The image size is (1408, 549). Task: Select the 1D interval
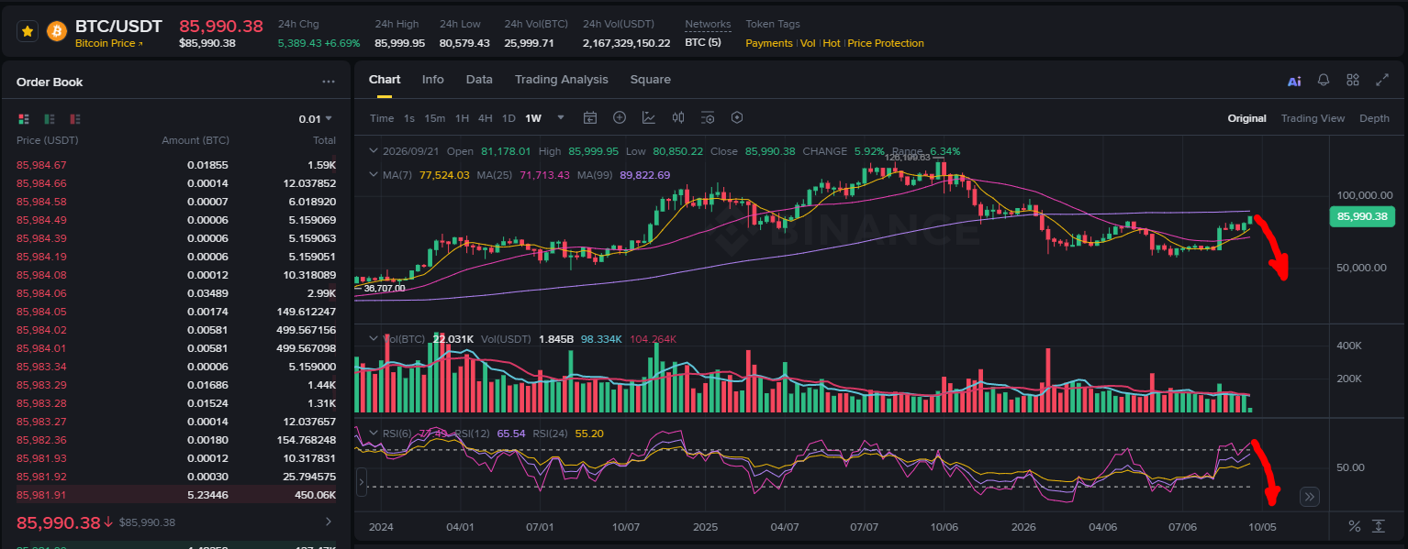[508, 118]
